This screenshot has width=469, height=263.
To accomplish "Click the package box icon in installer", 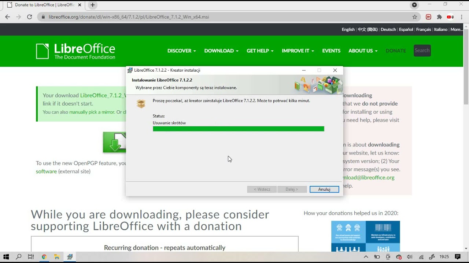I will 141,104.
